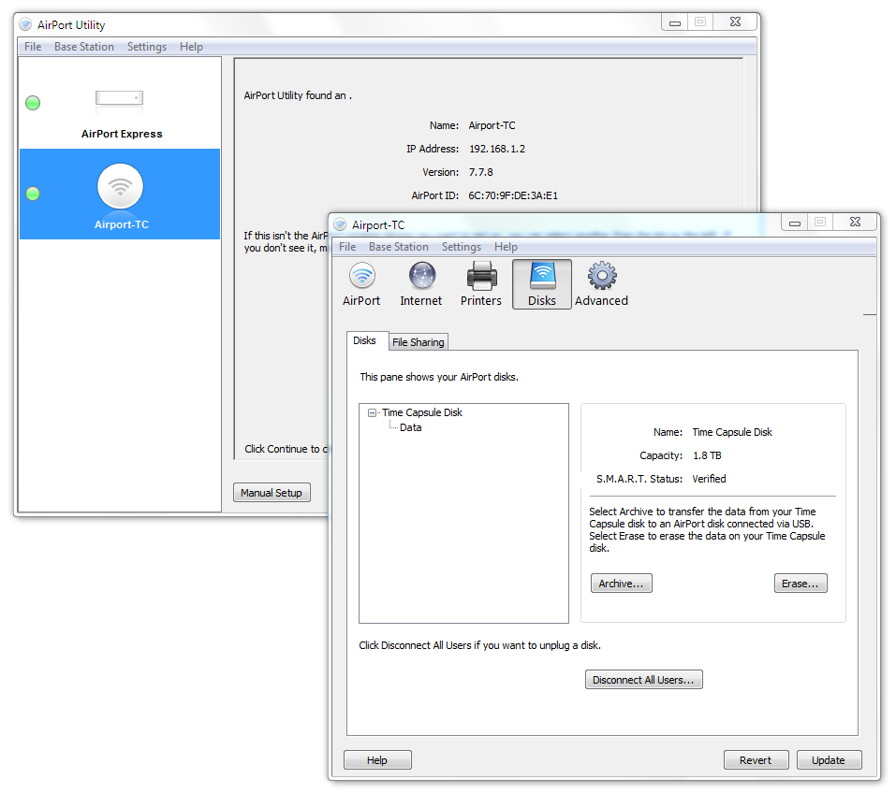Open the AirPort toolbar pane in Airport-TC window
The width and height of the screenshot is (896, 793).
click(x=361, y=284)
